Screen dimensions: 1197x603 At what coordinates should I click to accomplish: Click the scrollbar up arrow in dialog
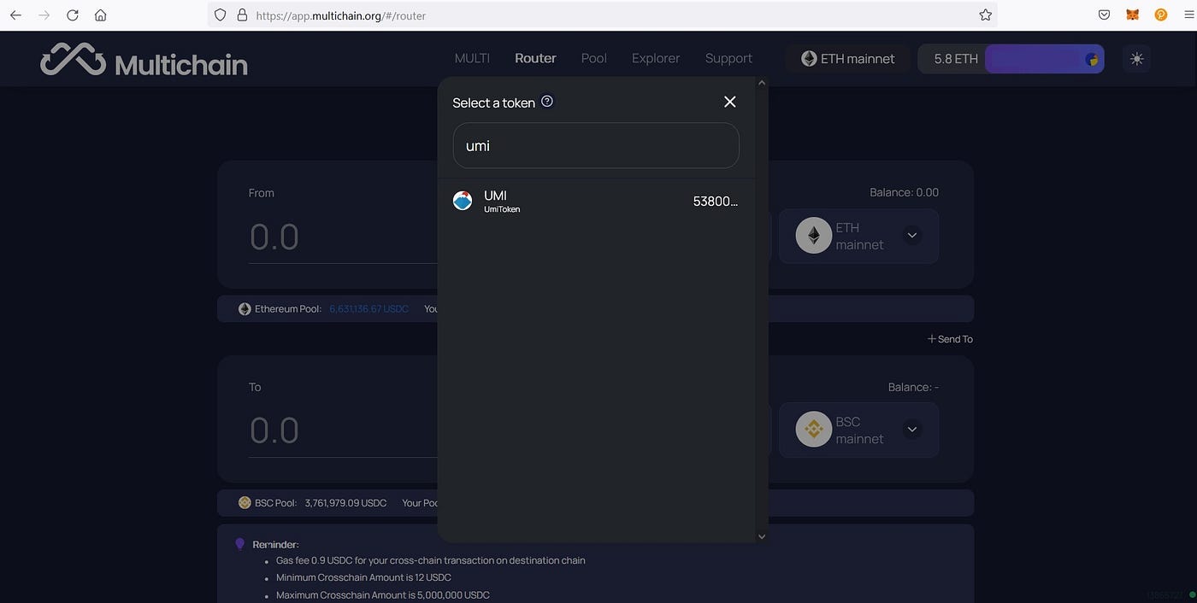pos(761,83)
